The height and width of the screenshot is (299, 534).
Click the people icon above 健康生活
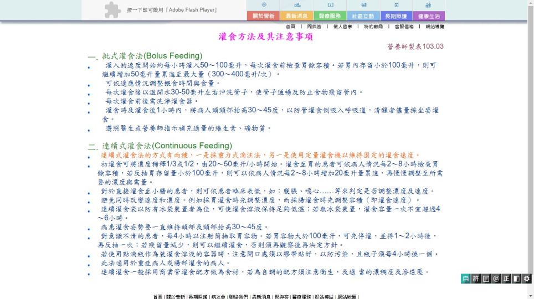click(428, 4)
